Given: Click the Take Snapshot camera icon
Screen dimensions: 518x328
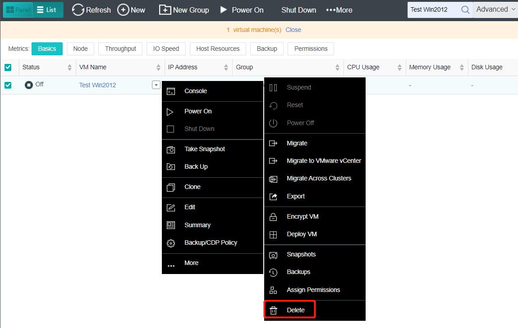Looking at the screenshot, I should click(171, 149).
